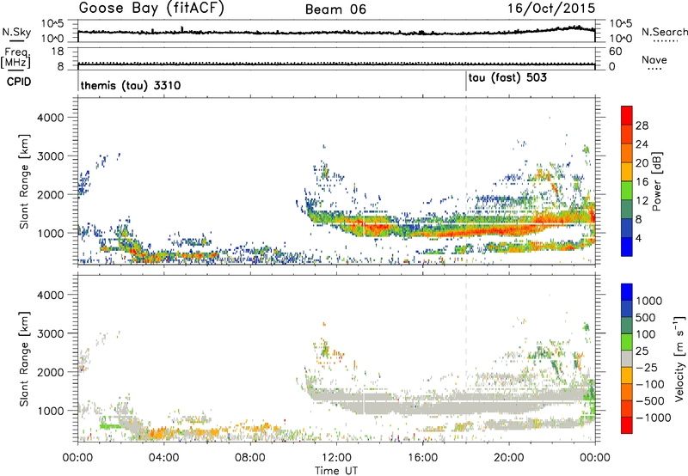Viewport: 688px width, 476px height.
Task: Click 'Slant Range [km]' label of the velocity panel
Action: pos(24,359)
